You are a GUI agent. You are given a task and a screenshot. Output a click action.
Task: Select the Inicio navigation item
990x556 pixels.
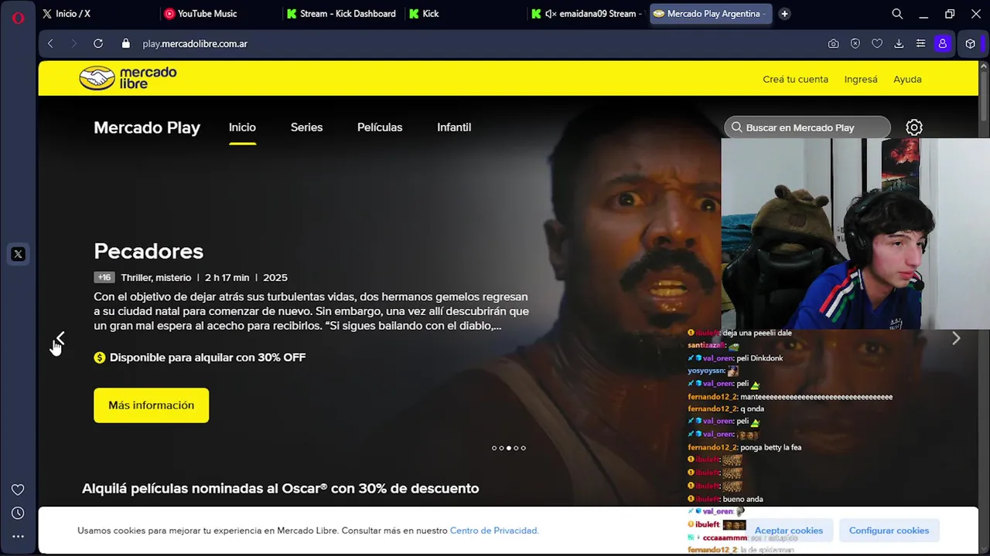tap(242, 127)
